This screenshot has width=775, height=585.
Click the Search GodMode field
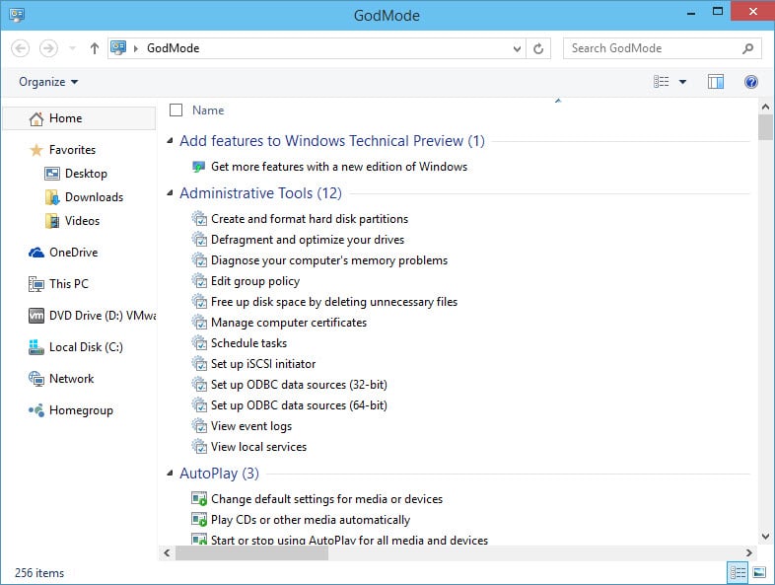click(662, 48)
